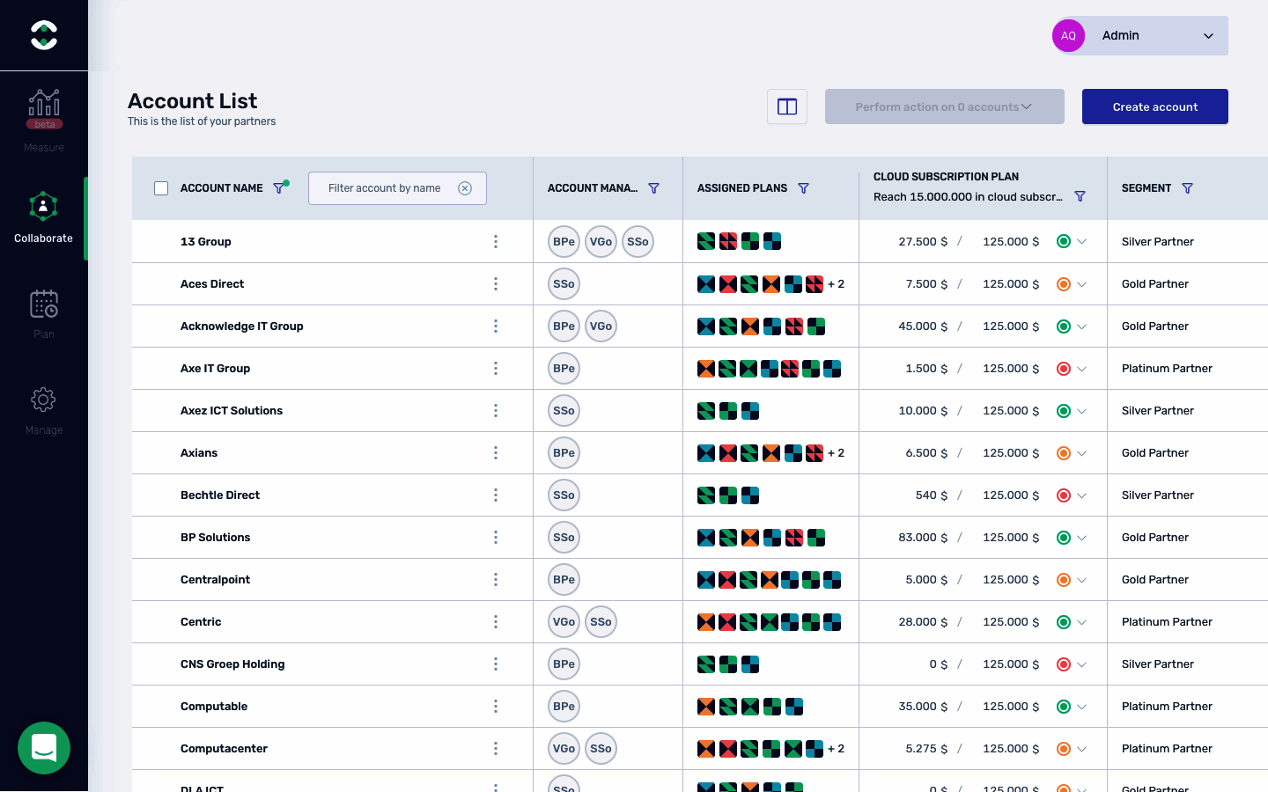Open the row options menu for Centric
1268x792 pixels.
pos(496,622)
